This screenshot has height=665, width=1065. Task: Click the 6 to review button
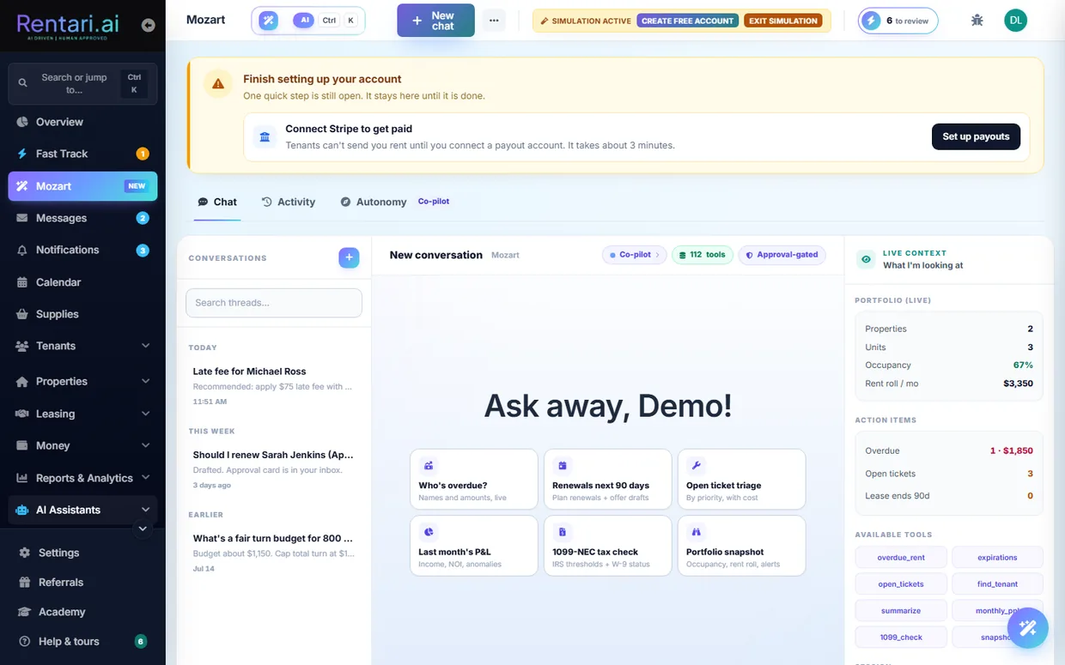click(898, 21)
